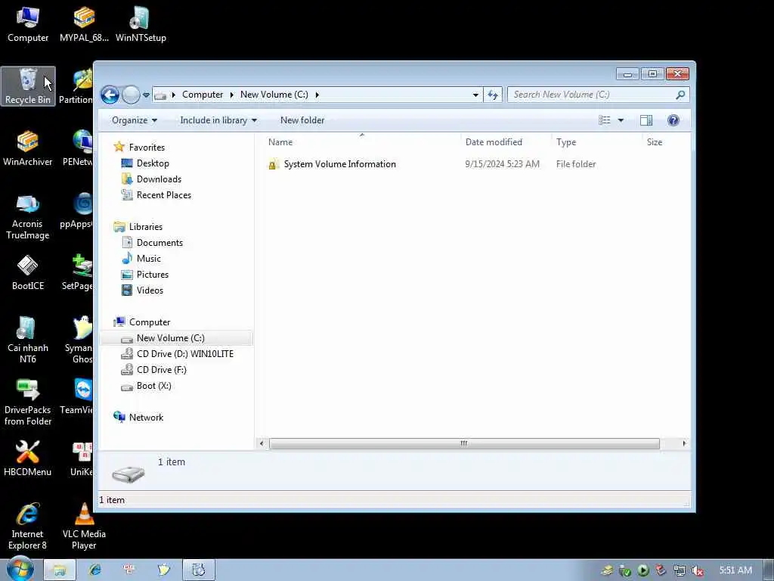Open DriverPacks from Folder icon
Image resolution: width=774 pixels, height=581 pixels.
pyautogui.click(x=28, y=402)
